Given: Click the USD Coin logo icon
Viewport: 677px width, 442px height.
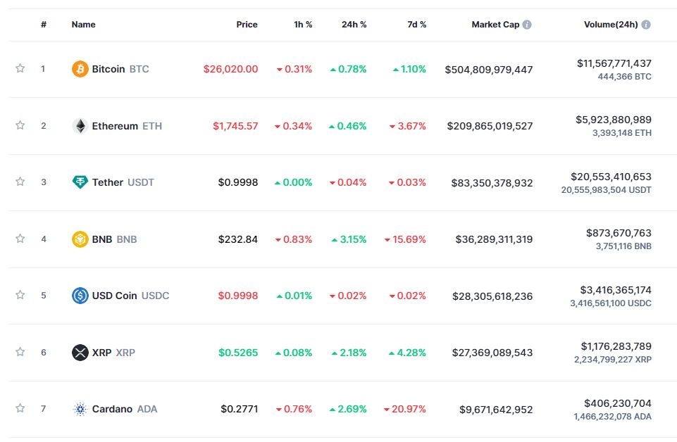Looking at the screenshot, I should coord(80,296).
